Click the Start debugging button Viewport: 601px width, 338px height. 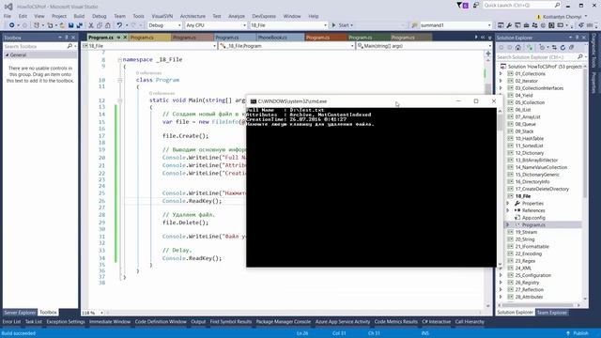[342, 25]
